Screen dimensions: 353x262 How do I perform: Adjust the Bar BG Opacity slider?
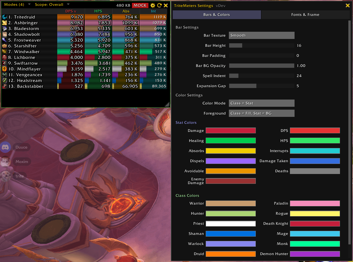(x=262, y=66)
